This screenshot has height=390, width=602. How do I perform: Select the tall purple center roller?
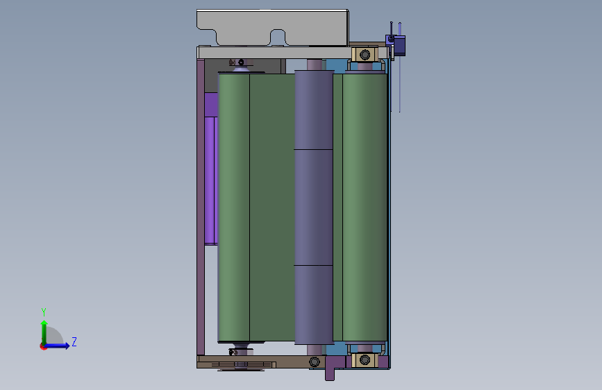tap(314, 207)
